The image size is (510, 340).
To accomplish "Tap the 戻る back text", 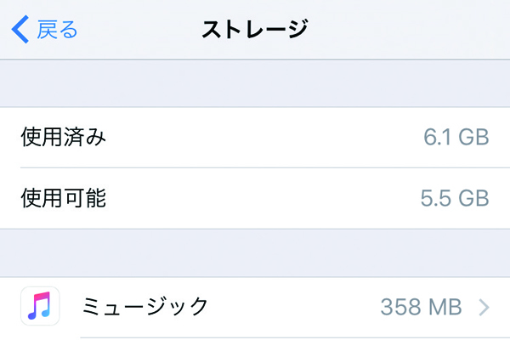I will pos(59,30).
